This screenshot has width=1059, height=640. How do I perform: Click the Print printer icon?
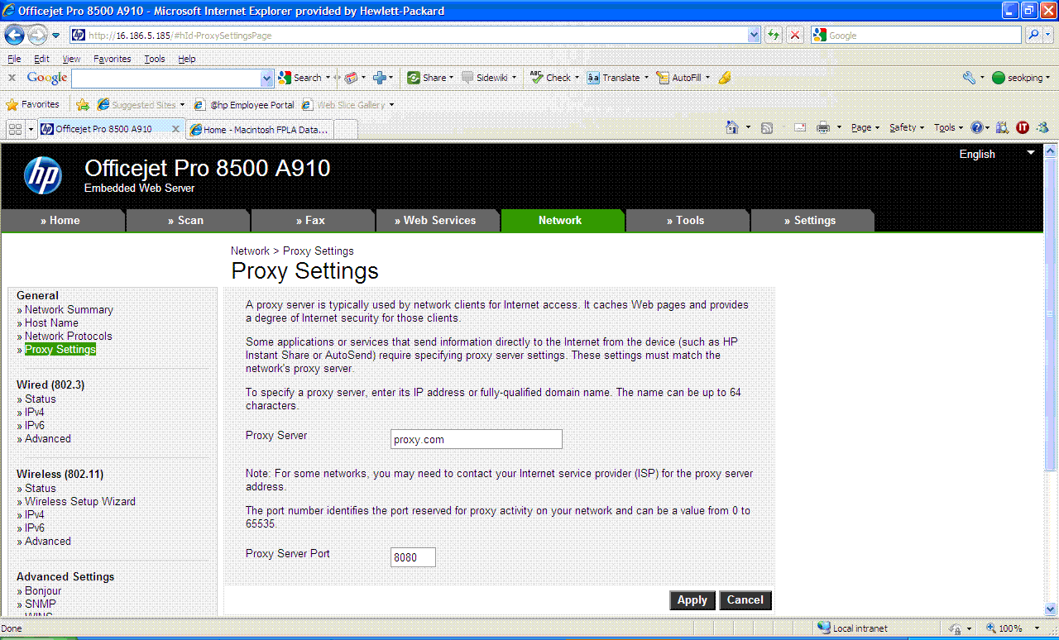[823, 127]
